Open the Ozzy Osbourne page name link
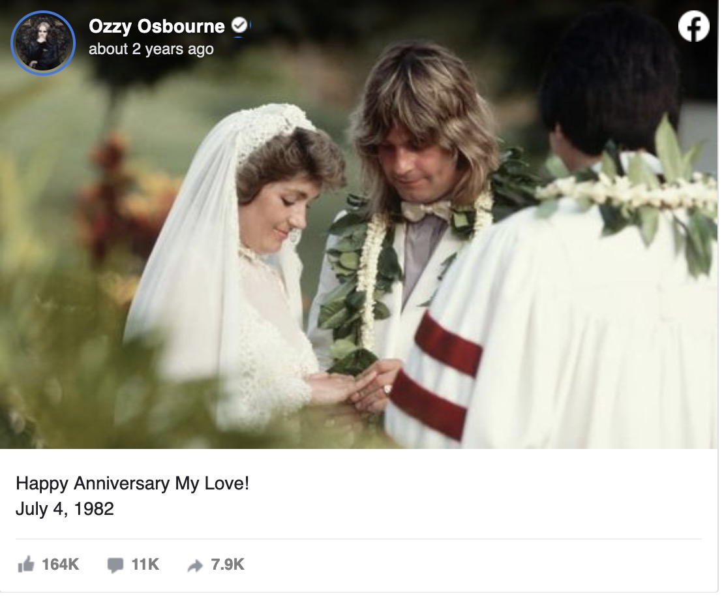 [157, 26]
